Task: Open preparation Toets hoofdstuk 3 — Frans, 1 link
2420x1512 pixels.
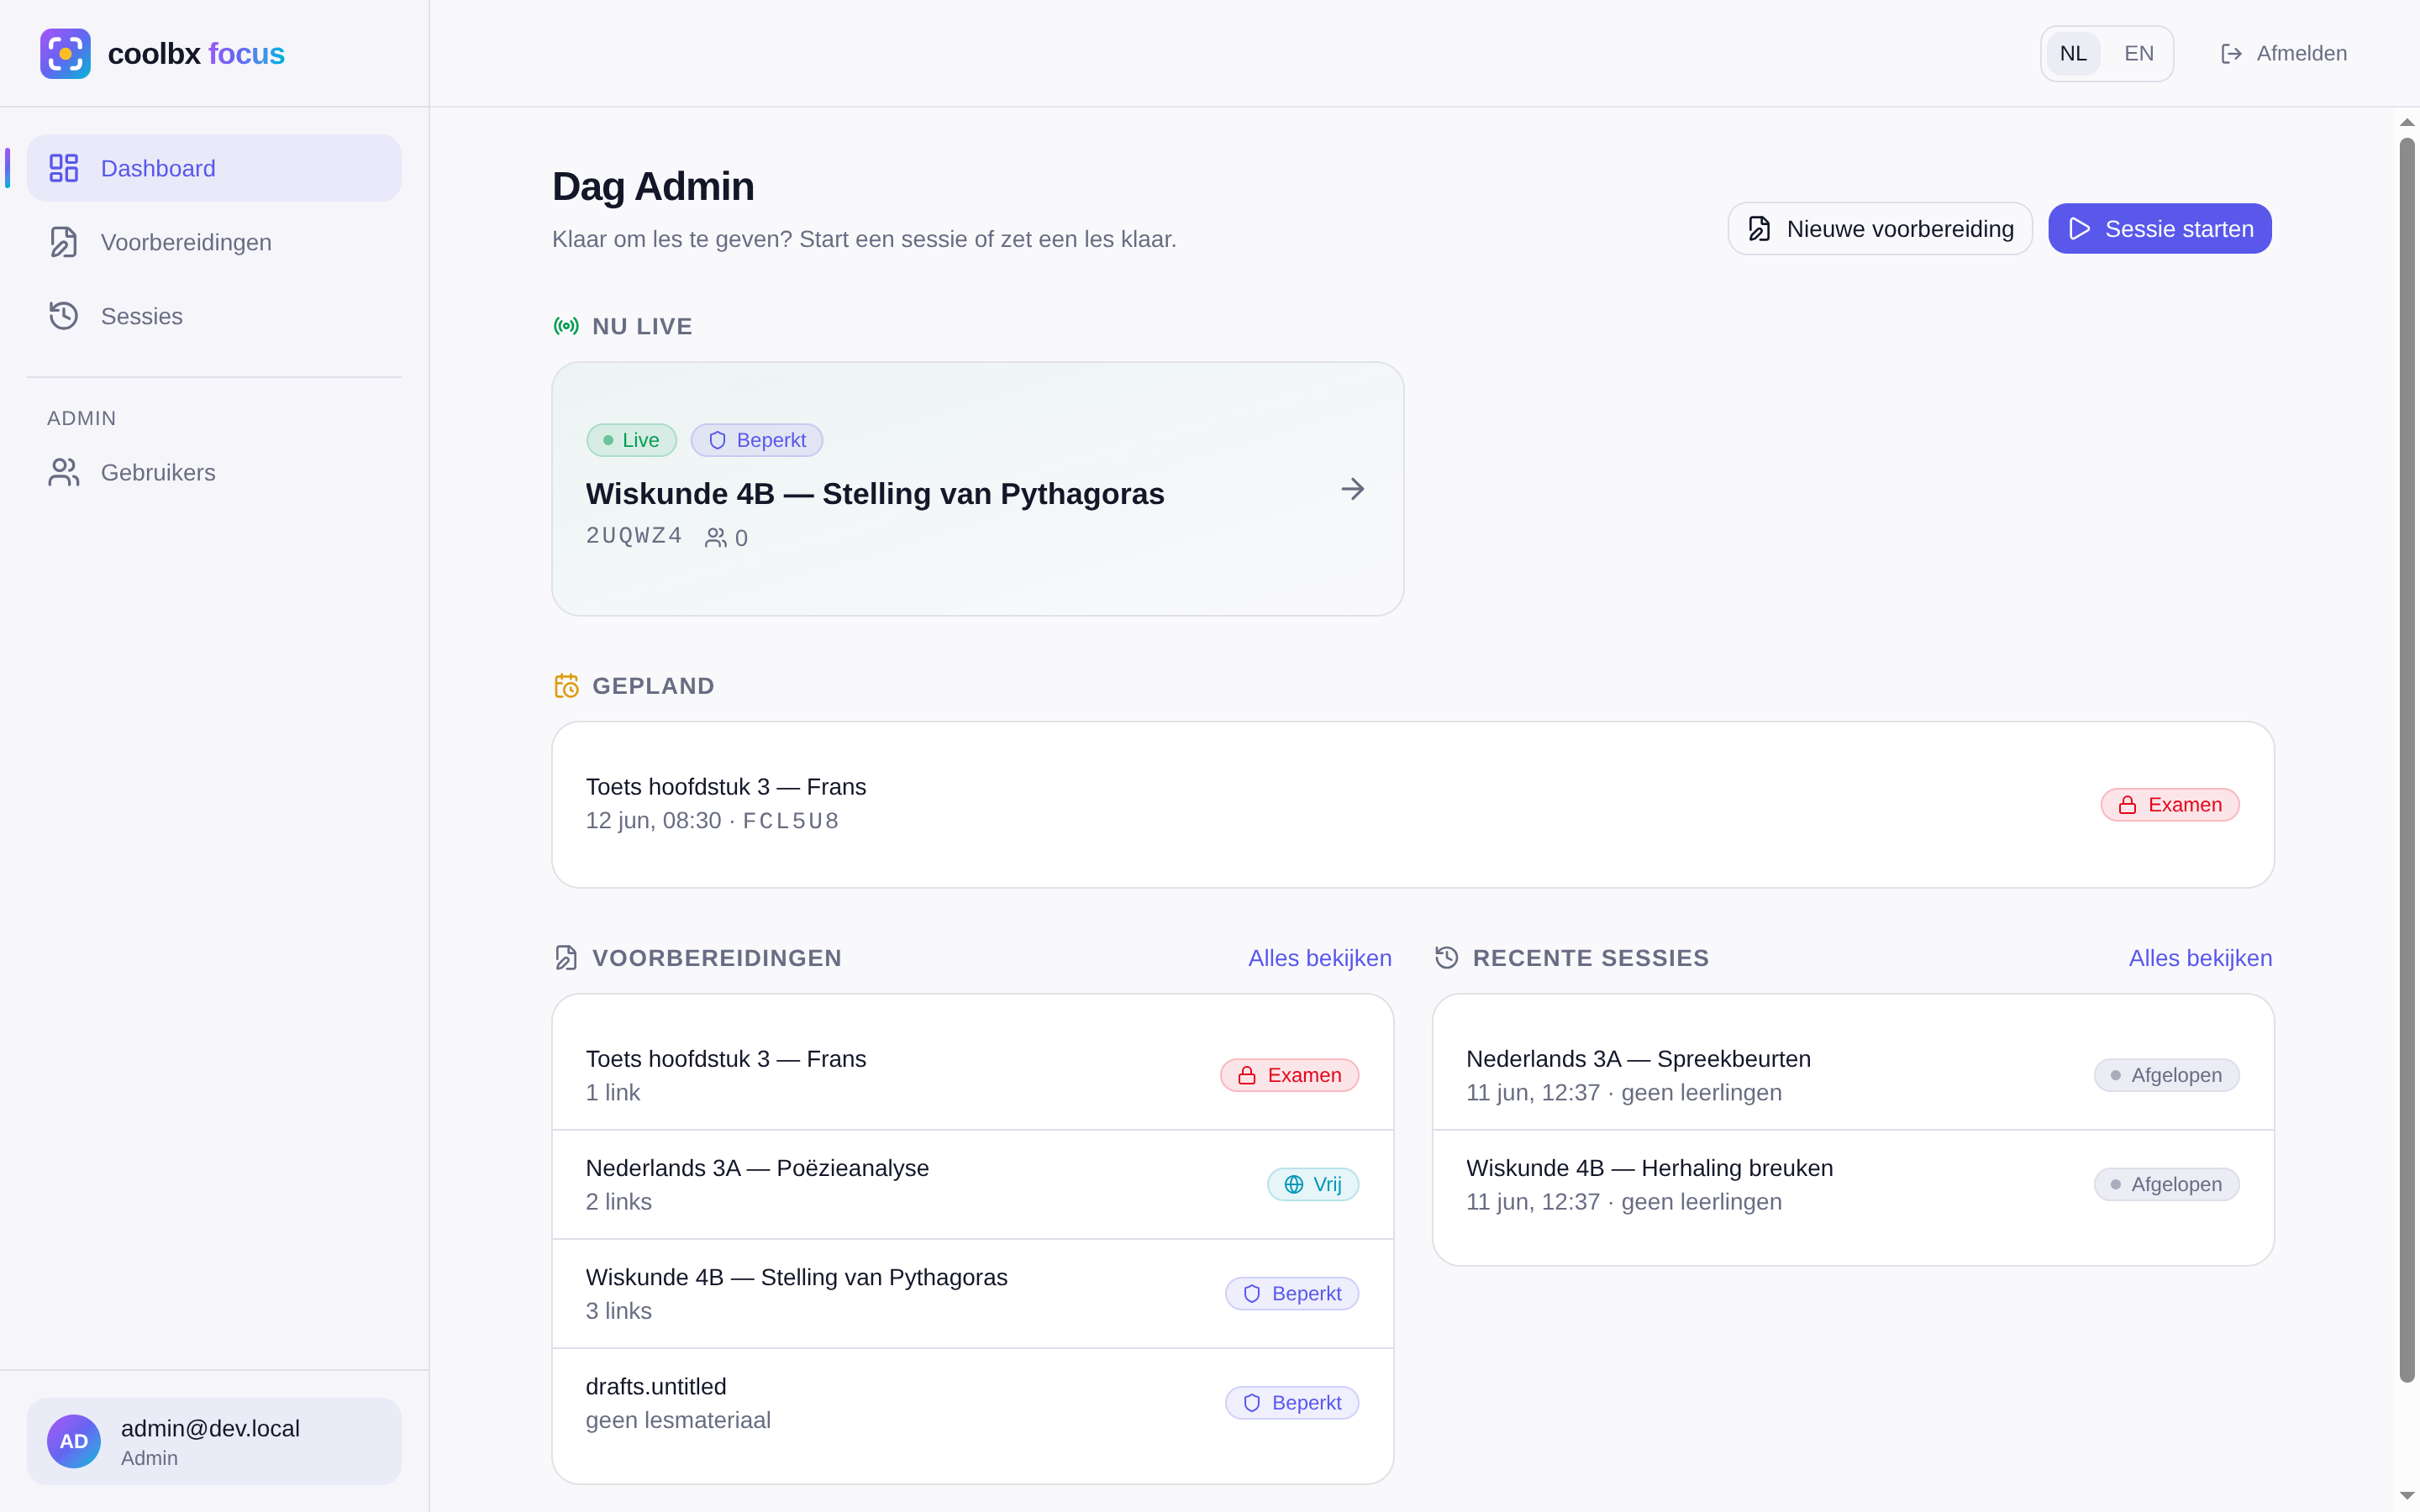Action: (x=973, y=1075)
